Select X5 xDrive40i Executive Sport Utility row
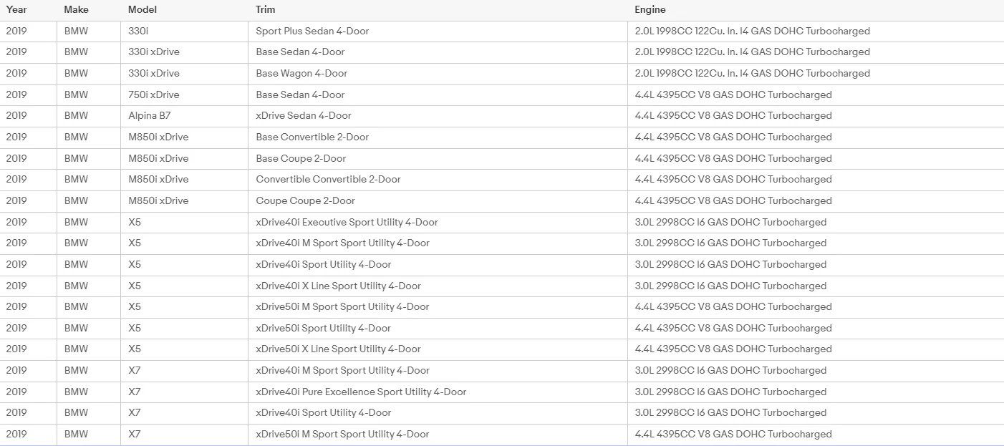 pyautogui.click(x=502, y=223)
